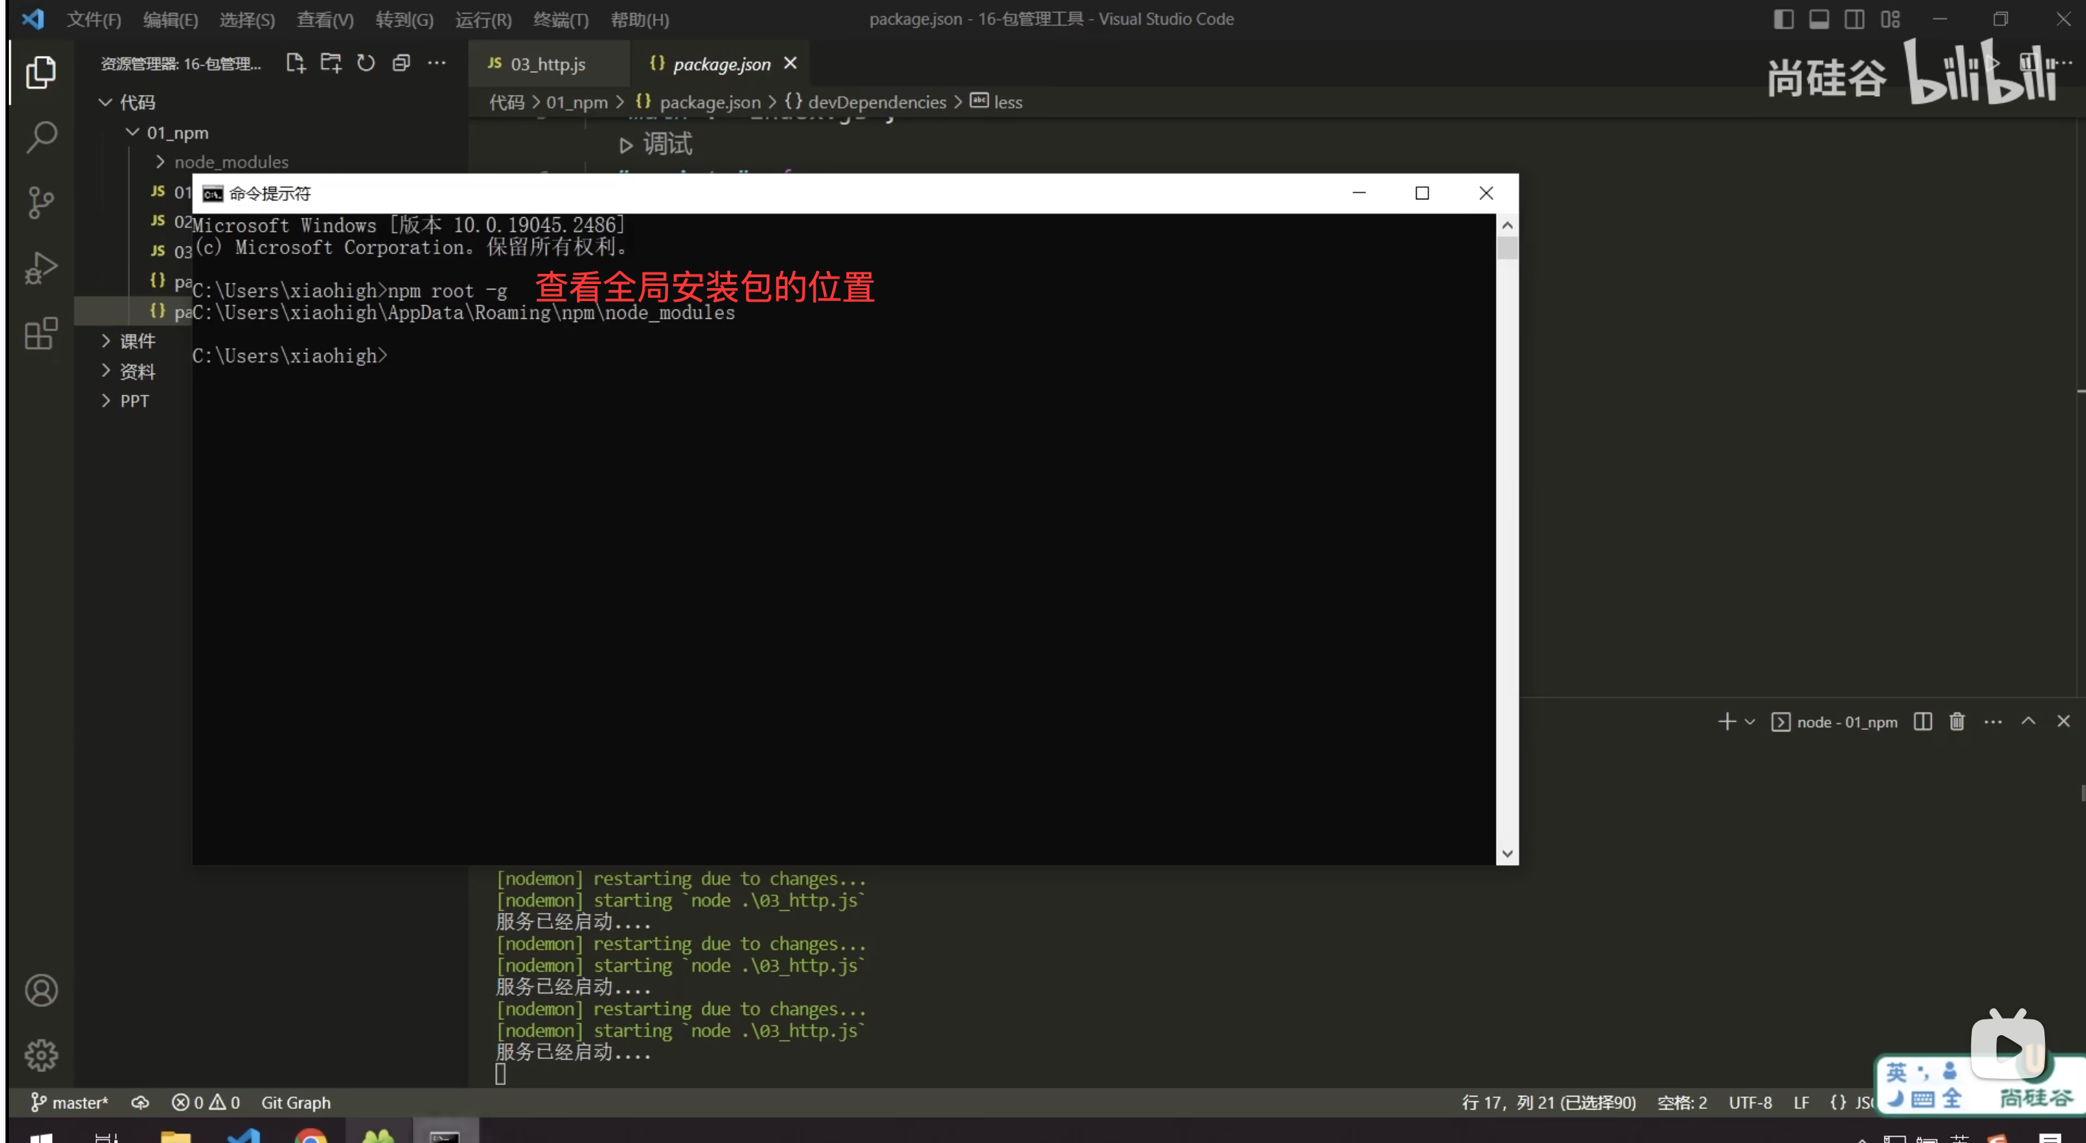
Task: Open the Search view in activity bar
Action: tap(41, 136)
